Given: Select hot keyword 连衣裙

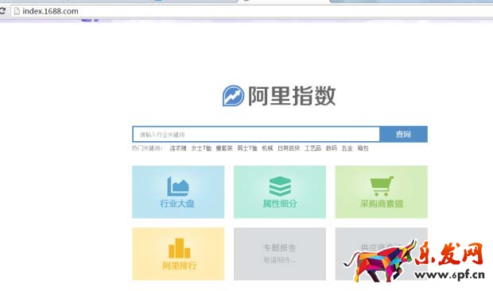Looking at the screenshot, I should pyautogui.click(x=178, y=148).
